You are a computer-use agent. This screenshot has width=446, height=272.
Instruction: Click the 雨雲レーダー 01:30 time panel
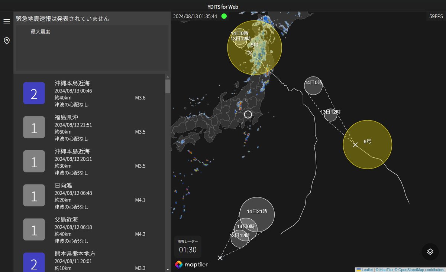(188, 247)
